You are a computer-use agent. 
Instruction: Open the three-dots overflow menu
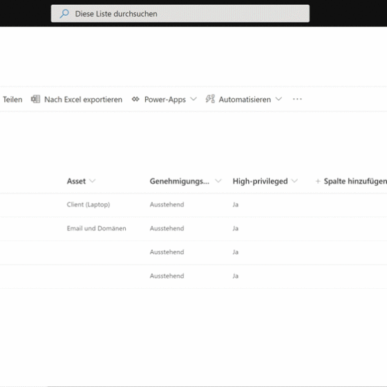tap(297, 99)
